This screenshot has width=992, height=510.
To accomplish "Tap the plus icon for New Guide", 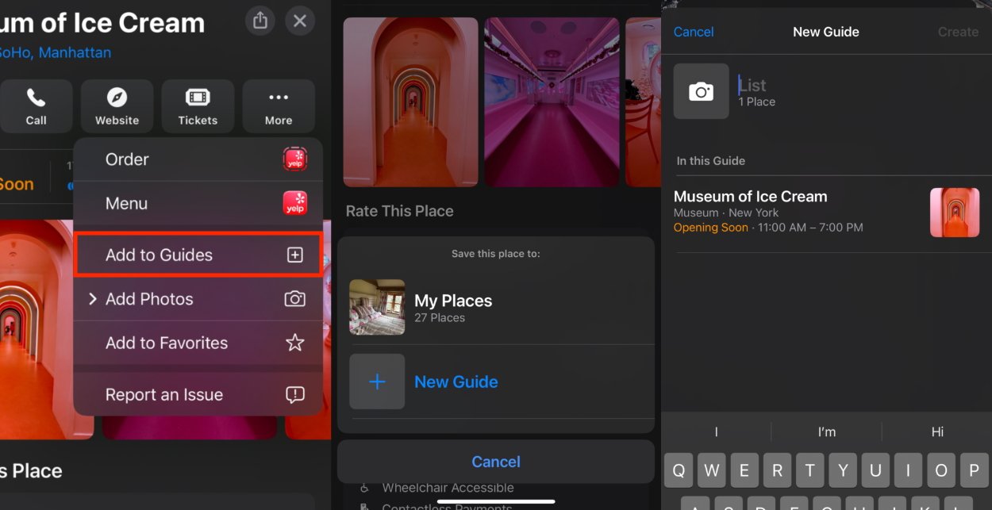I will pyautogui.click(x=377, y=382).
